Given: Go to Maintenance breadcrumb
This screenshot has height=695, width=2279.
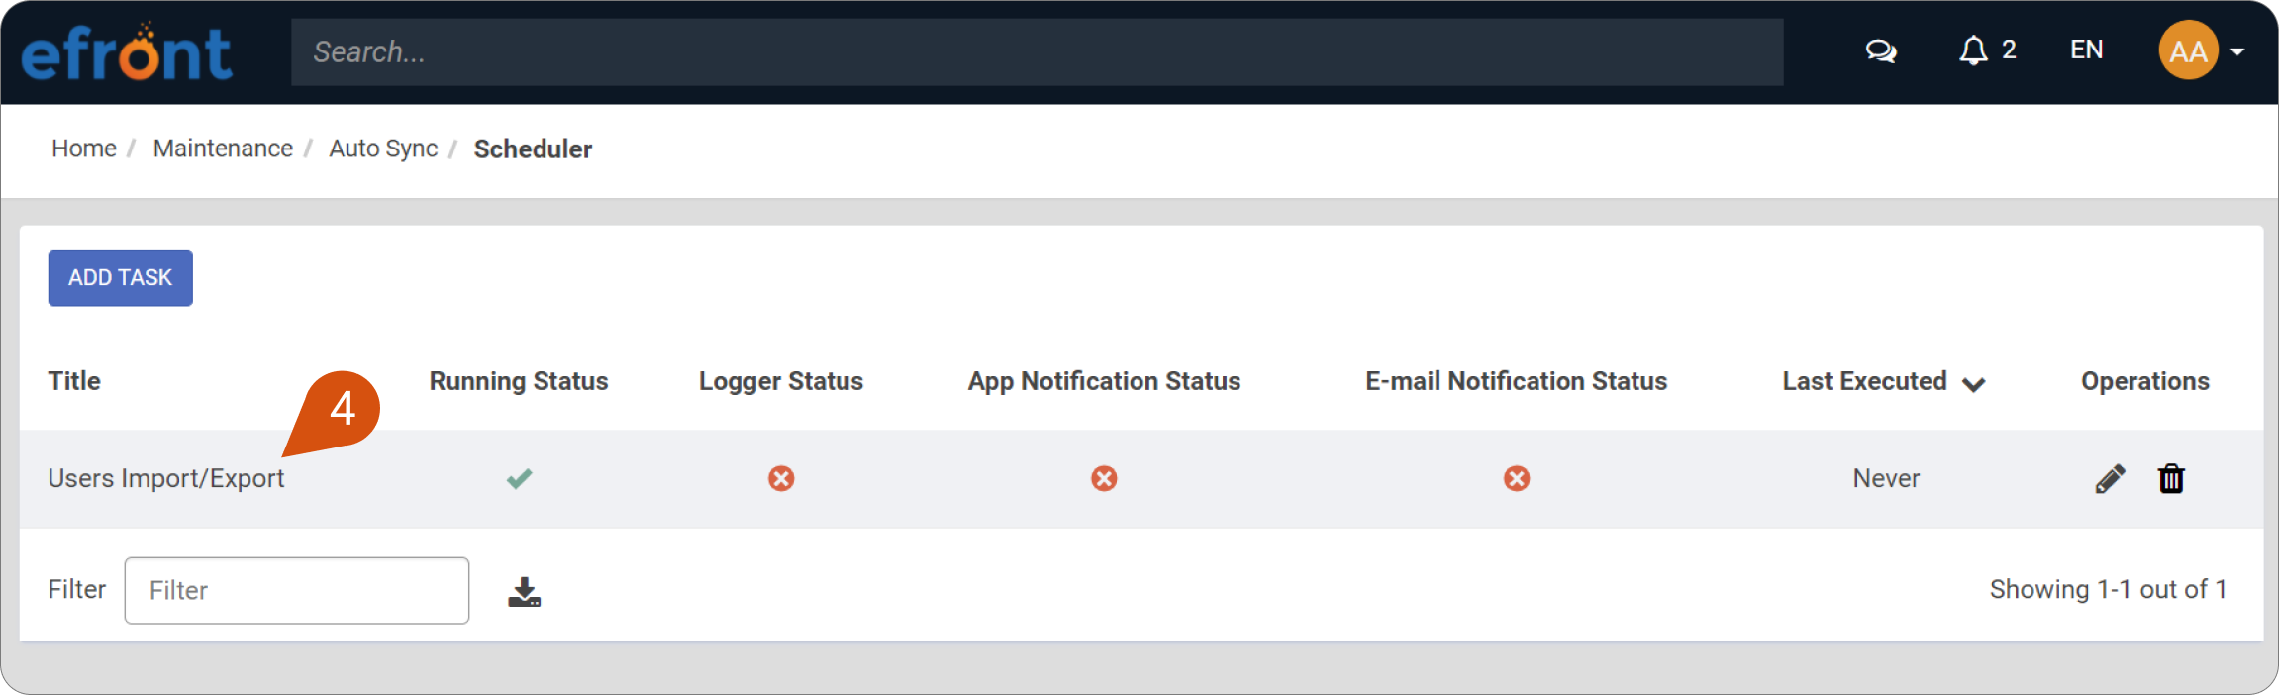Looking at the screenshot, I should point(223,149).
